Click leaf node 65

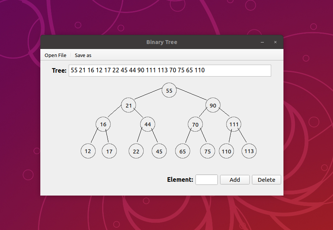pyautogui.click(x=182, y=151)
